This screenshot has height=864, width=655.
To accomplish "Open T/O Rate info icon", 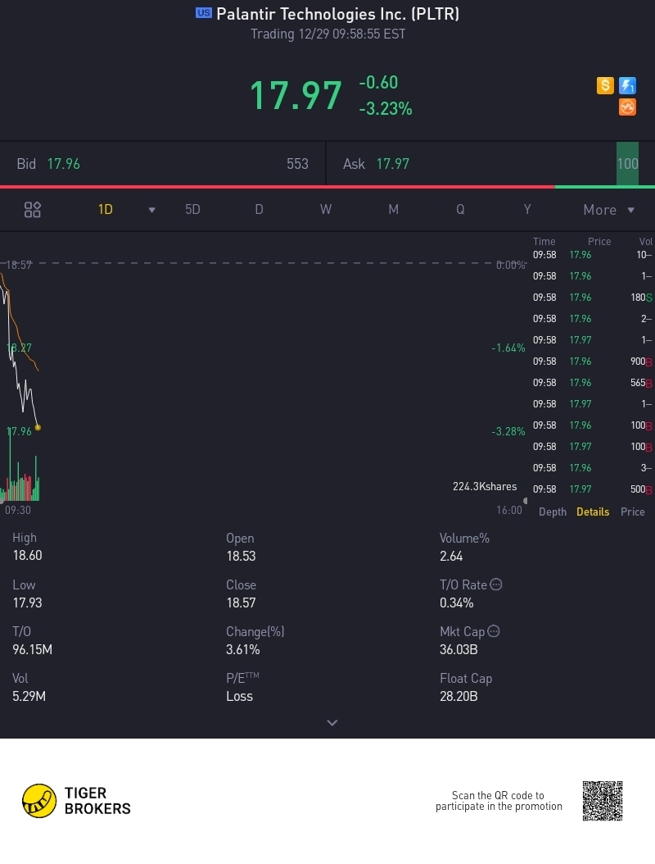I will coord(496,584).
